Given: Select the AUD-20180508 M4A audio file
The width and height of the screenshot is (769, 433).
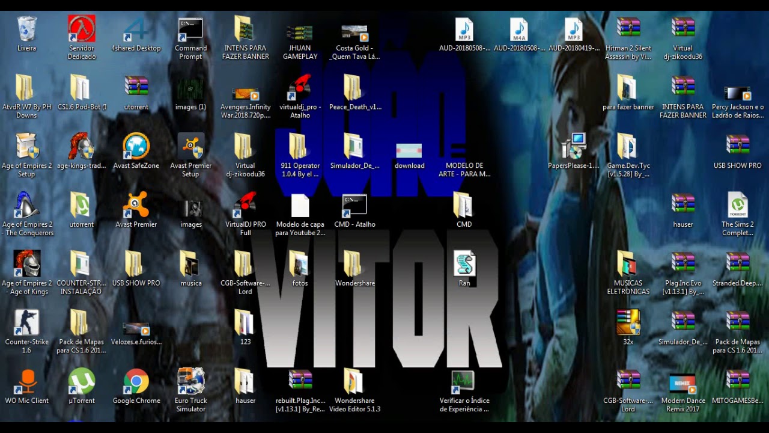Looking at the screenshot, I should click(518, 28).
